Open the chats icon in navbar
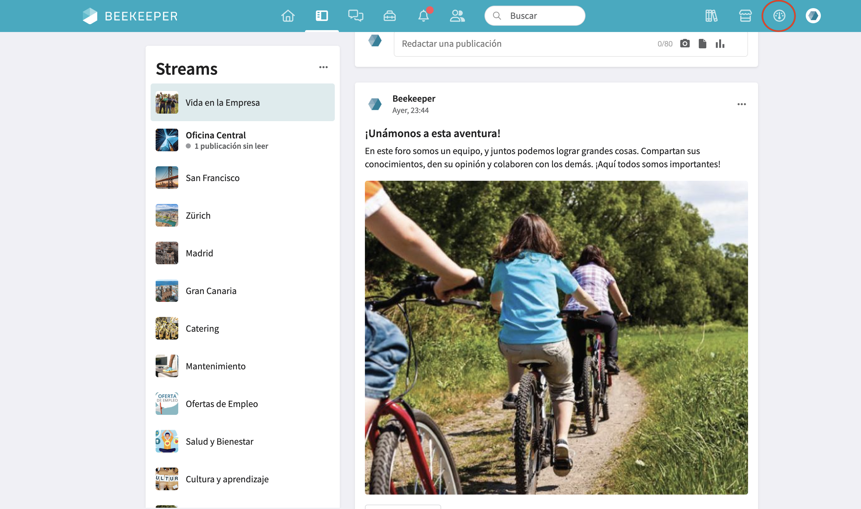 pyautogui.click(x=356, y=16)
